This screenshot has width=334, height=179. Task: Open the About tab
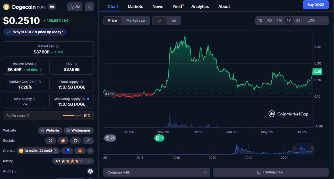click(224, 7)
